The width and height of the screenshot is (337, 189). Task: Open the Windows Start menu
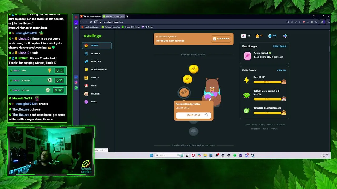(151, 155)
